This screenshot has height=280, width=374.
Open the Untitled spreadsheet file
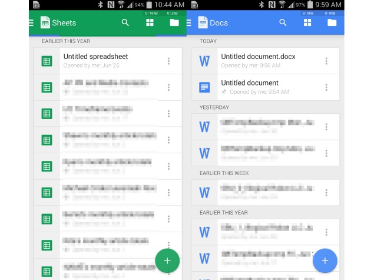coord(108,61)
